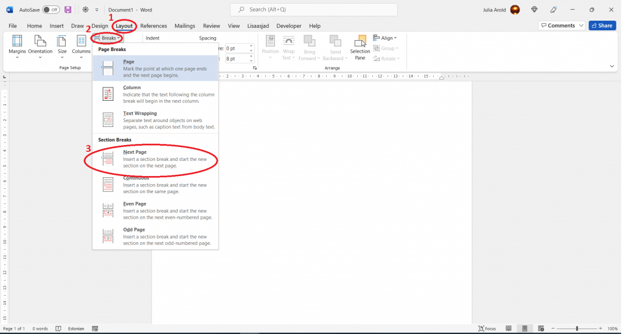
Task: Click the Search box in title bar
Action: tap(313, 10)
